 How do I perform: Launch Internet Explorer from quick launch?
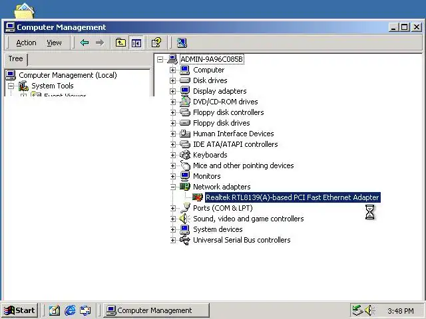[x=70, y=310]
